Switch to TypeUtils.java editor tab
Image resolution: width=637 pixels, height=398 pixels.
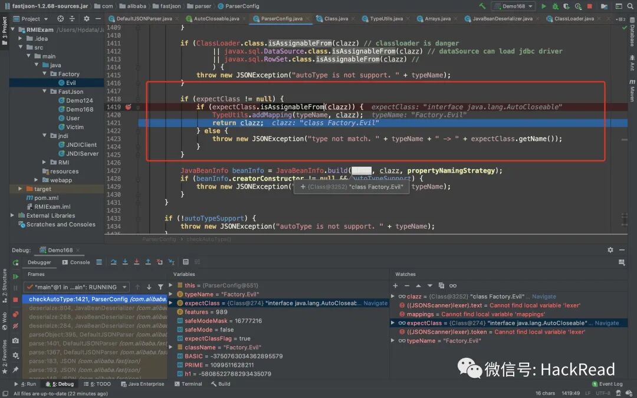point(382,19)
